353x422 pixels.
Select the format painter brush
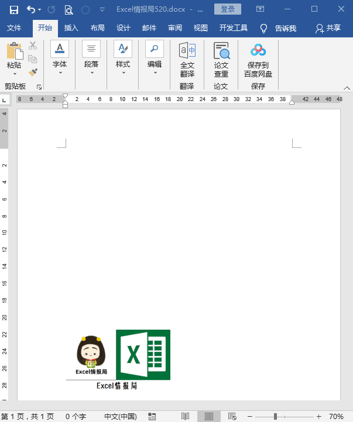tap(33, 72)
